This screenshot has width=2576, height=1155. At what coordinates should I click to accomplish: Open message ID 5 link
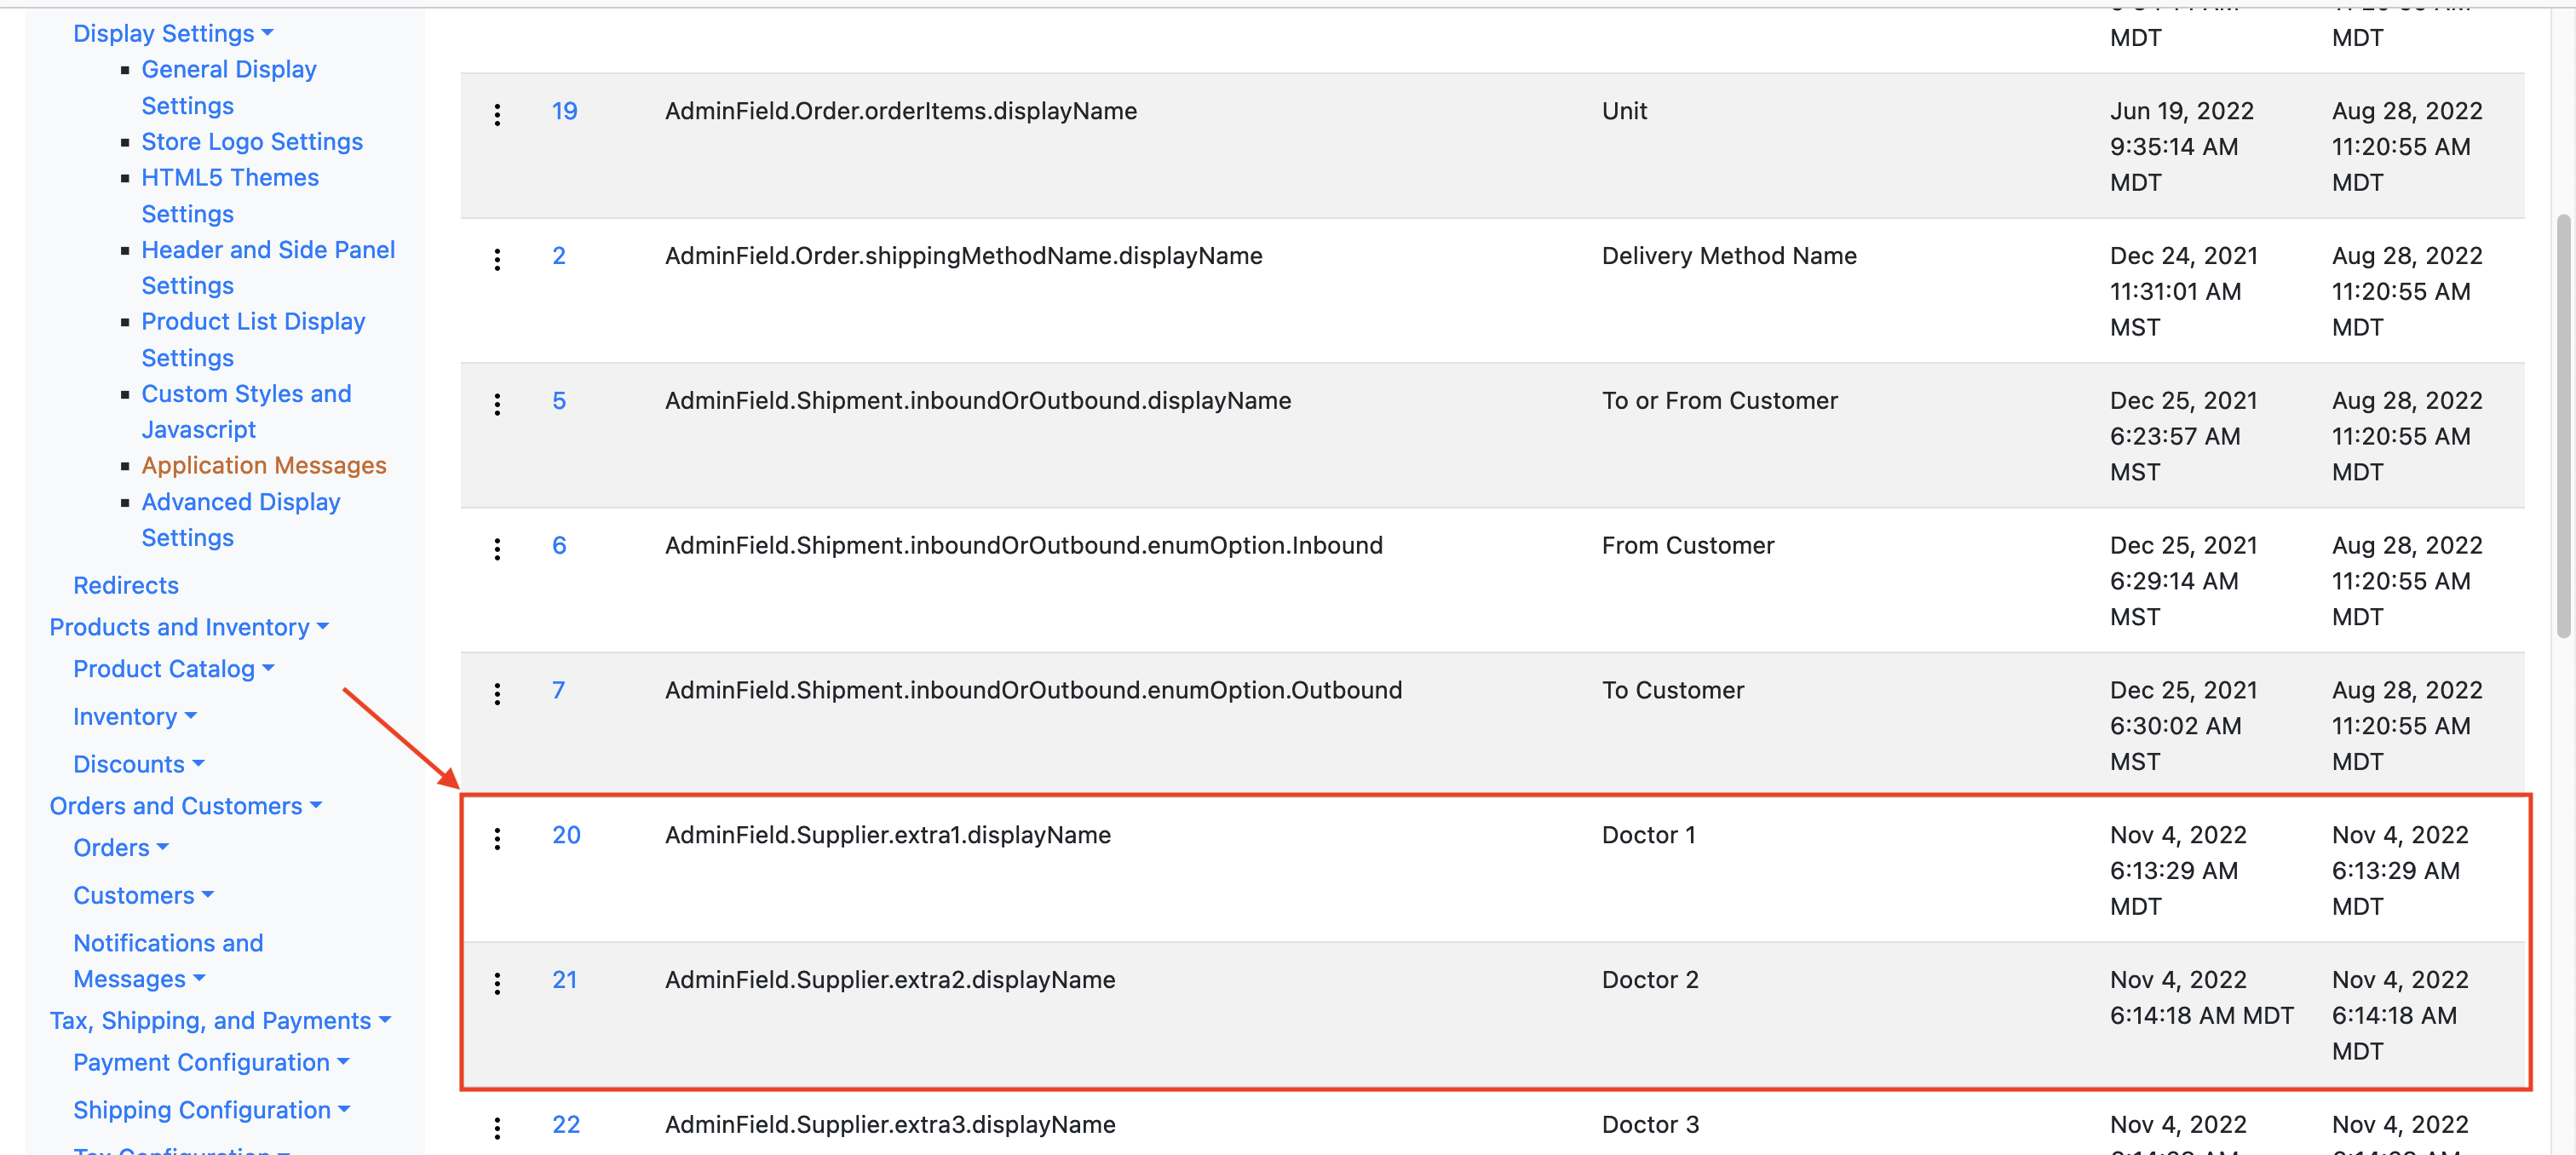coord(559,400)
